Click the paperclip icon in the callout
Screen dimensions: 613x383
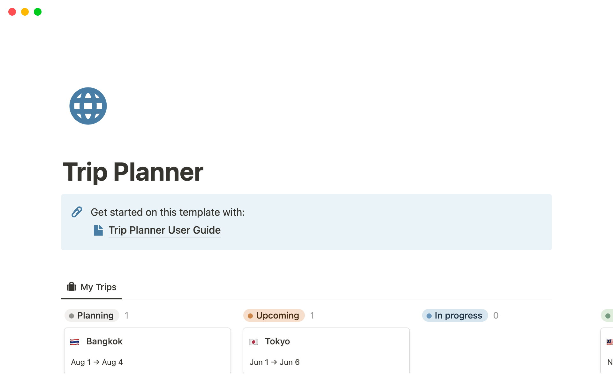(x=77, y=212)
